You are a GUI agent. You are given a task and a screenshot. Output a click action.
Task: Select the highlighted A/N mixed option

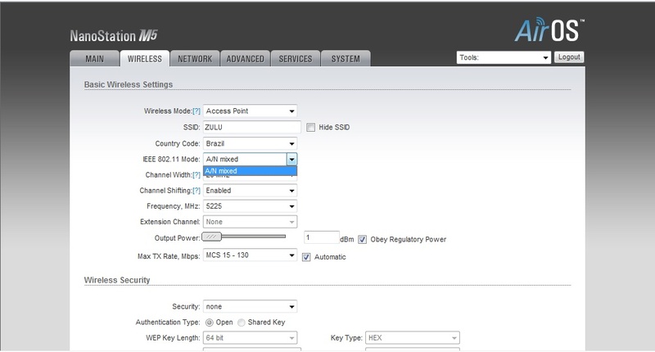click(250, 171)
